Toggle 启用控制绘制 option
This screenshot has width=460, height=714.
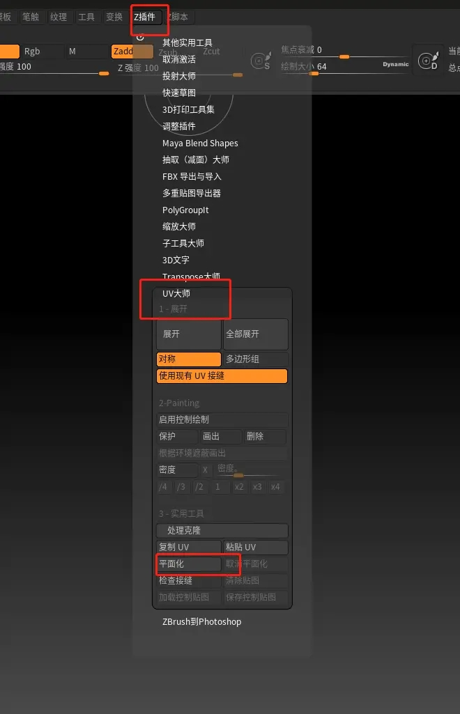pos(222,420)
